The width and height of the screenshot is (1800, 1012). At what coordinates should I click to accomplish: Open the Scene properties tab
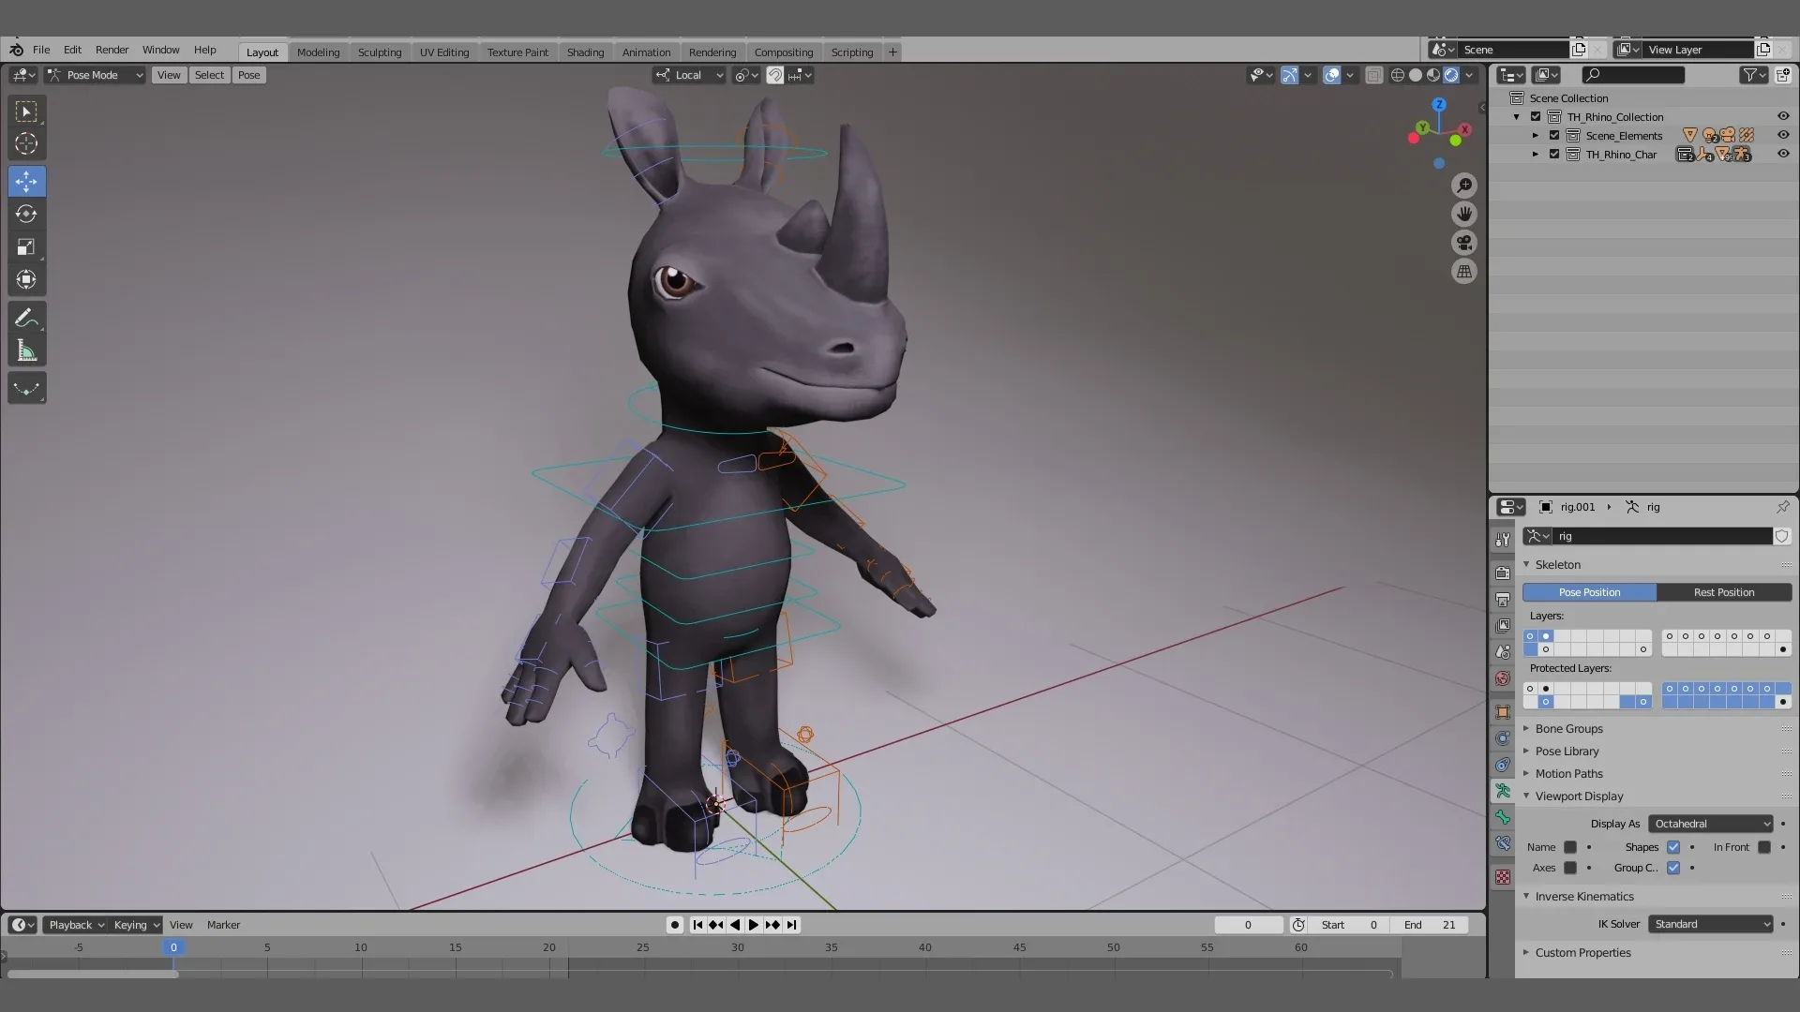click(x=1503, y=651)
